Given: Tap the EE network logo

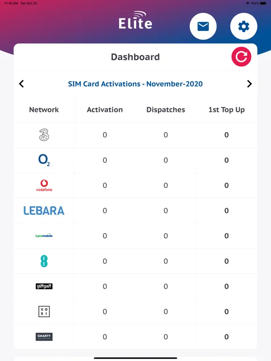Looking at the screenshot, I should [x=44, y=261].
